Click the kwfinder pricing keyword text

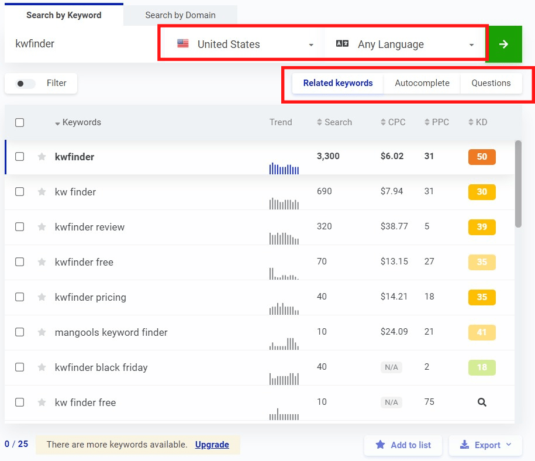[x=91, y=297]
